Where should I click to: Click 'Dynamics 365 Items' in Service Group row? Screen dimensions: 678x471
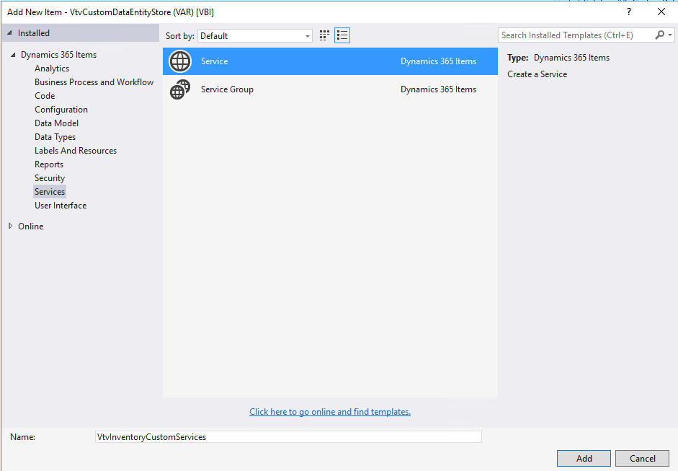tap(439, 89)
